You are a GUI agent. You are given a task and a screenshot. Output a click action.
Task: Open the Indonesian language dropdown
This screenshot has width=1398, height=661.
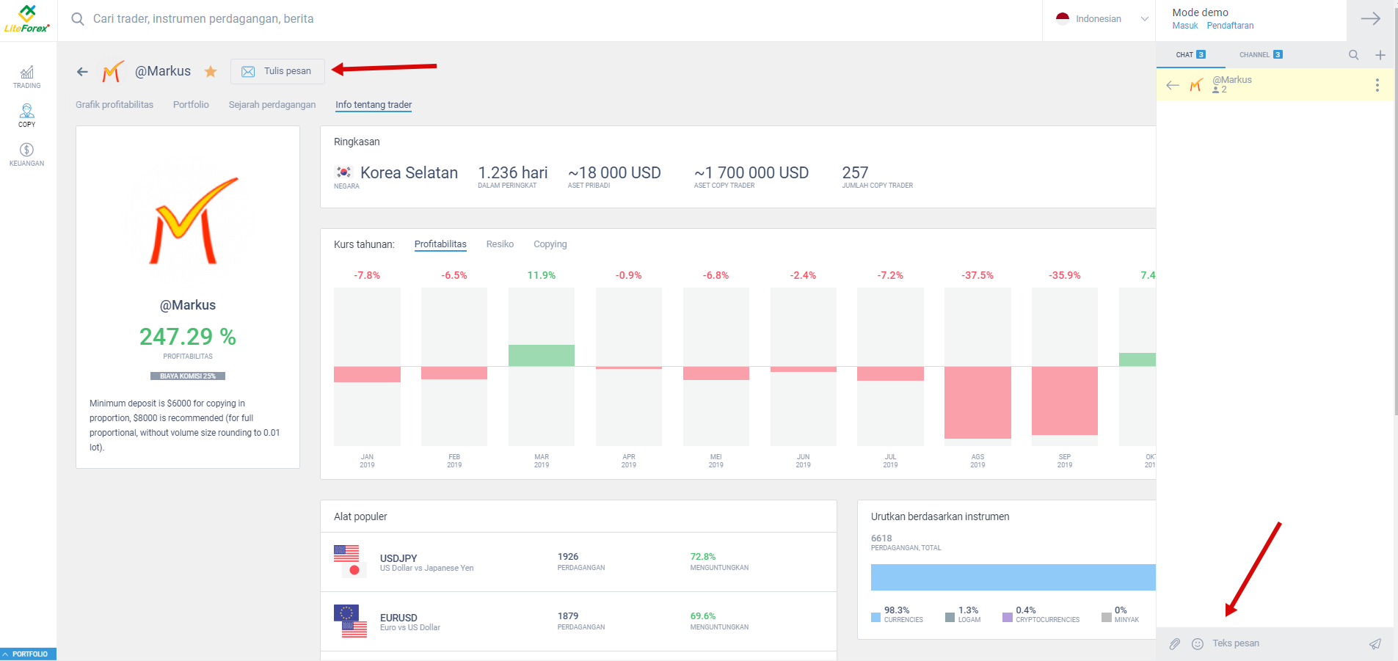point(1101,18)
